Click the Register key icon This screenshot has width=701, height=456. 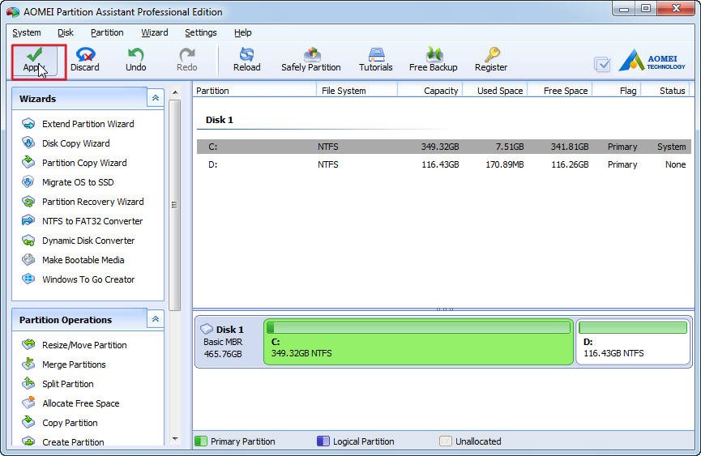(491, 61)
